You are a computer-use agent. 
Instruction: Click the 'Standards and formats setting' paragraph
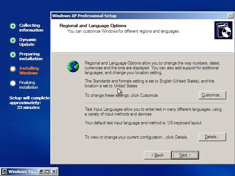click(x=149, y=83)
